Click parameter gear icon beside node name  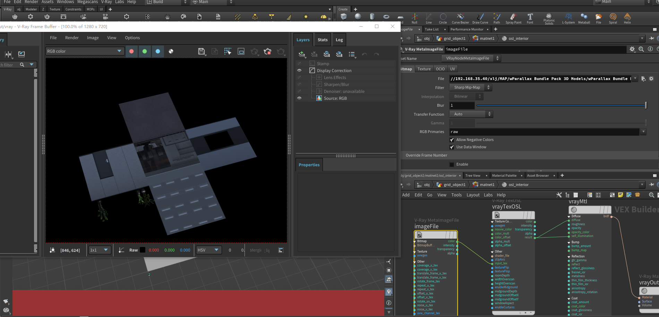[632, 49]
